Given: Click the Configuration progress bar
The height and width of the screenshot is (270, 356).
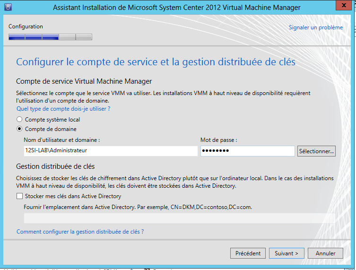Looking at the screenshot, I should click(x=51, y=37).
